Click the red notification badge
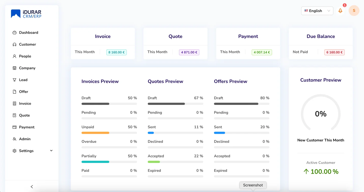The height and width of the screenshot is (192, 364). pos(345,5)
